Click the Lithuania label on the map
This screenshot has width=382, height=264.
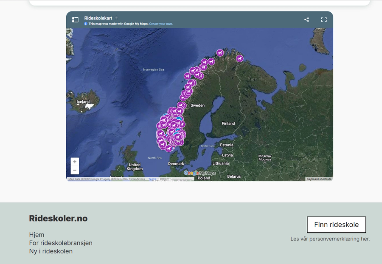pyautogui.click(x=220, y=163)
